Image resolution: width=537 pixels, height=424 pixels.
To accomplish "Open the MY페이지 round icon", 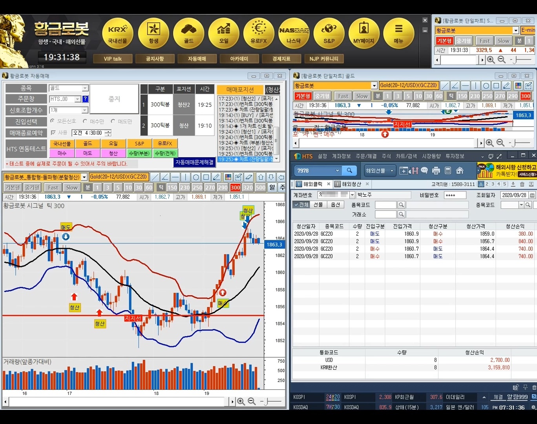I will pyautogui.click(x=364, y=33).
